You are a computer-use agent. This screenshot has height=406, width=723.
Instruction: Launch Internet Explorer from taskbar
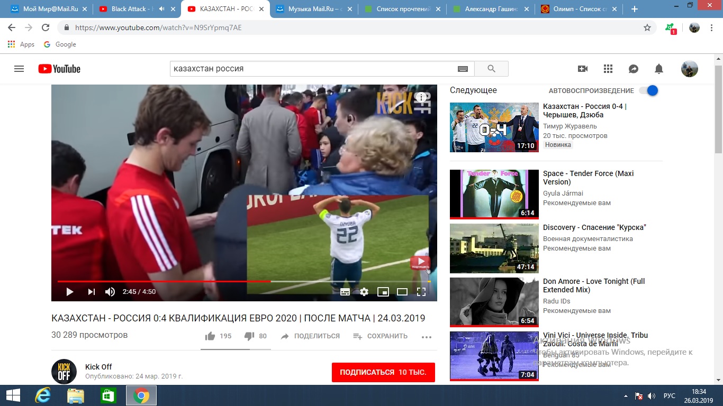pos(42,395)
